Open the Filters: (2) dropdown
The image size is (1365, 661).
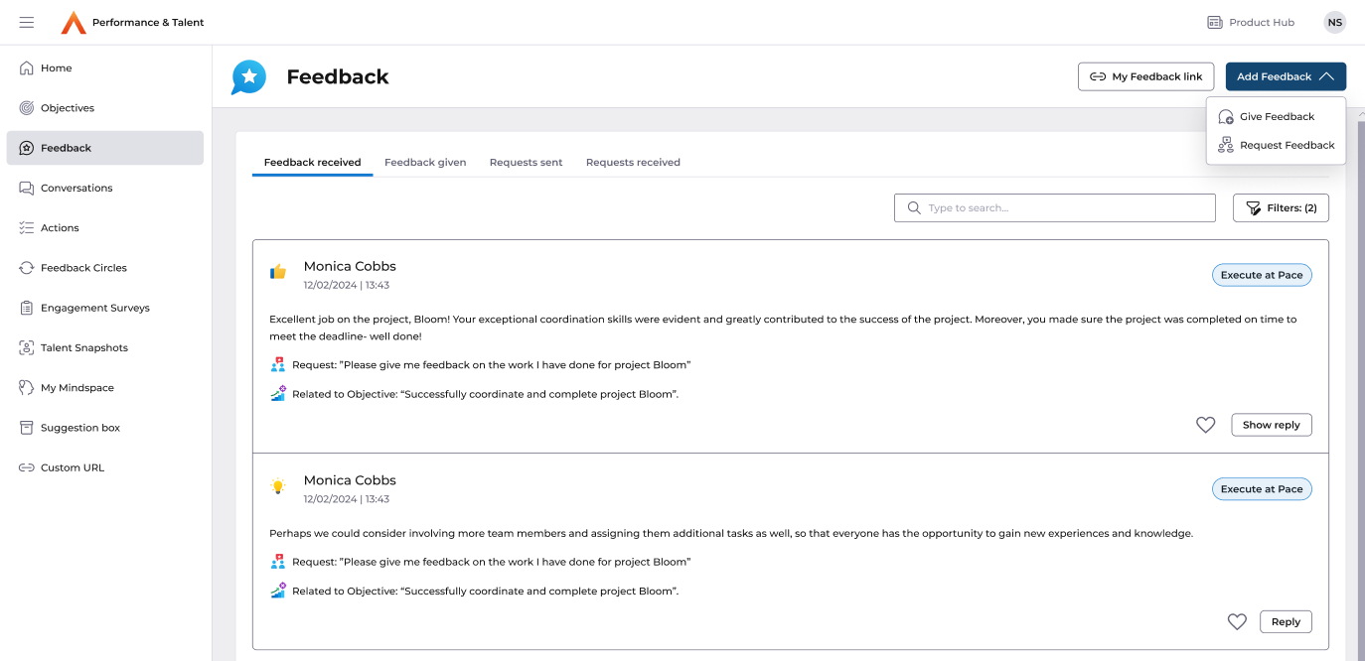tap(1281, 208)
